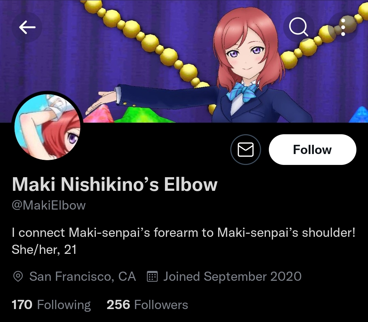Click the calendar icon beside join date
Viewport: 368px width, 322px height.
click(x=152, y=276)
